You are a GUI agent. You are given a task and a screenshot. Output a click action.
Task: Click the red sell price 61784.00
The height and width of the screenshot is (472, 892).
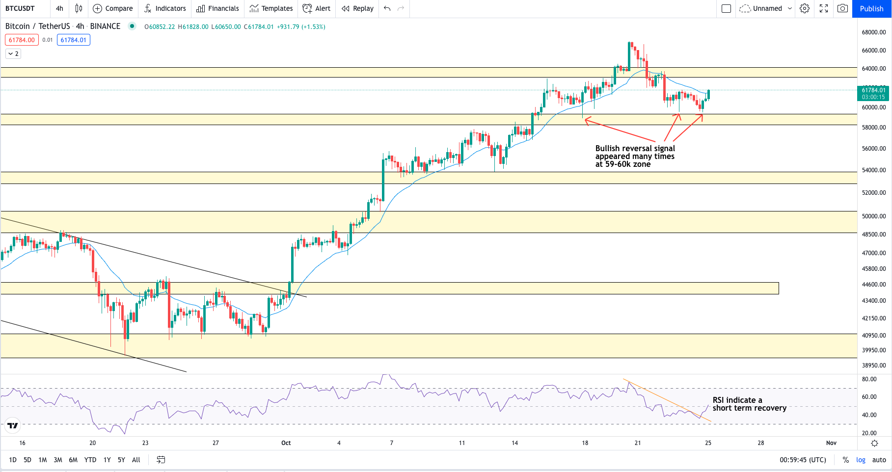click(x=22, y=40)
